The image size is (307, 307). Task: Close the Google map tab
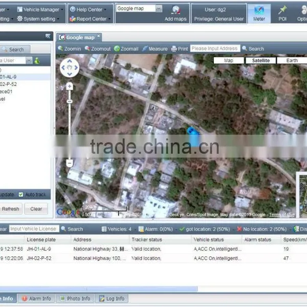point(99,36)
